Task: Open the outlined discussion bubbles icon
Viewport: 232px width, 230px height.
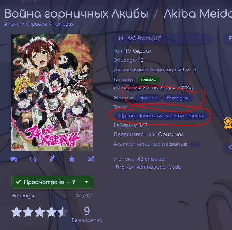Action: (33, 159)
